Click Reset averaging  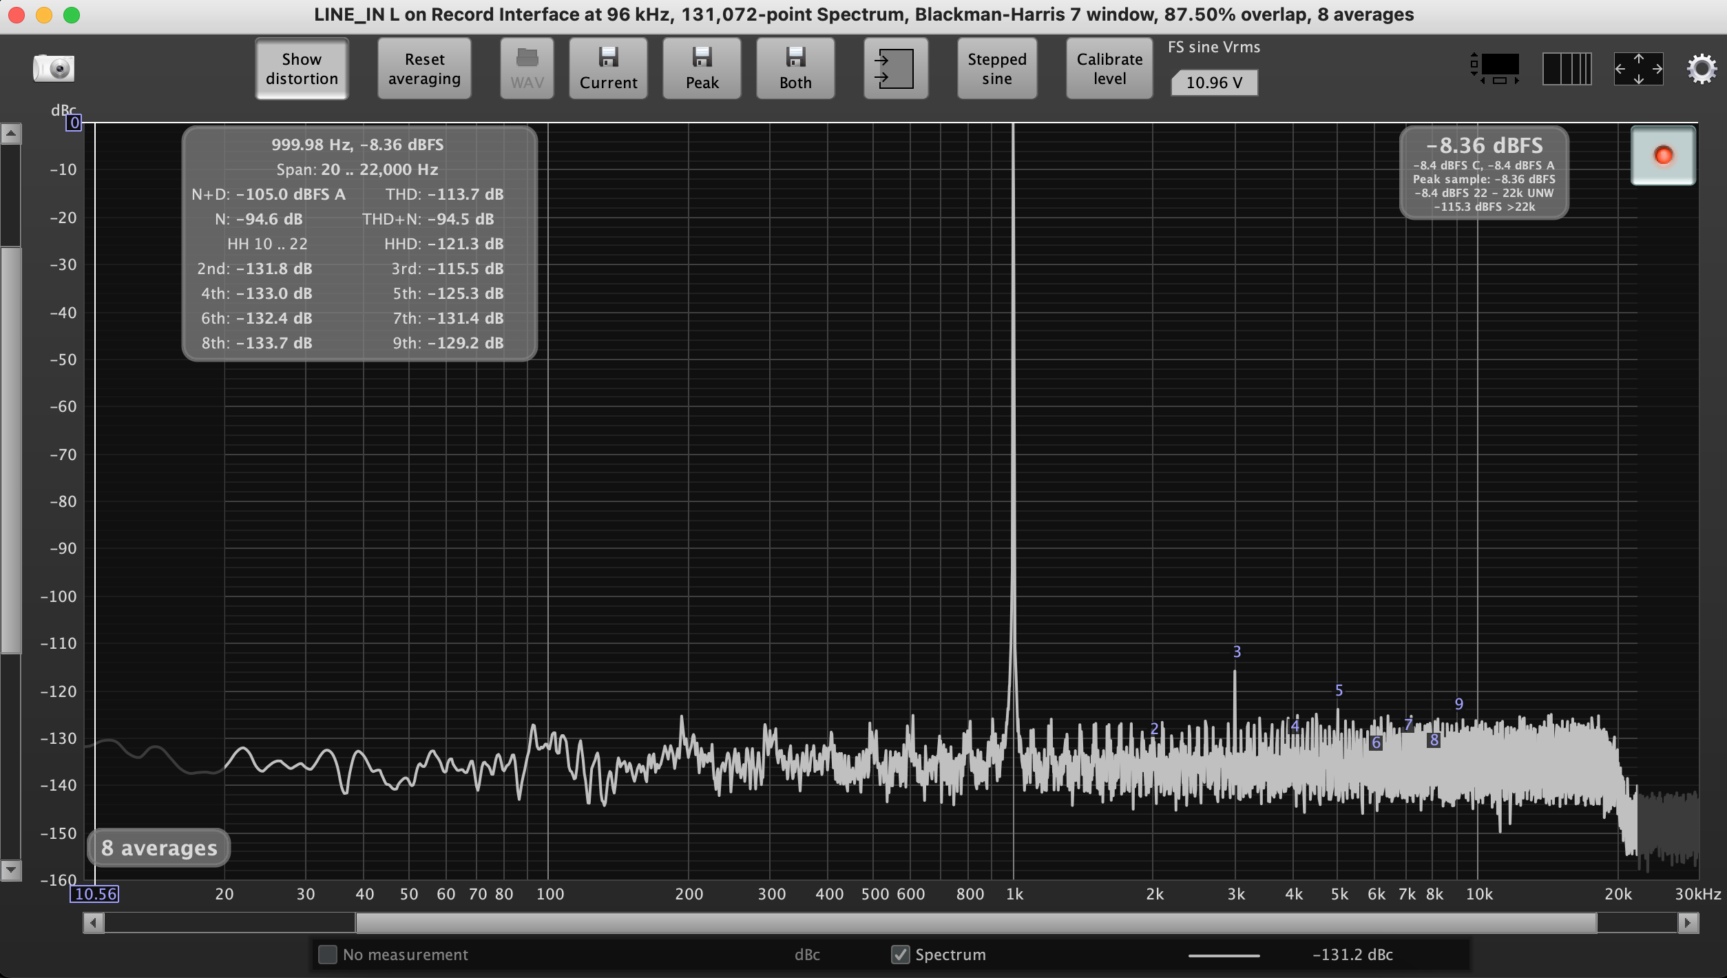[424, 69]
